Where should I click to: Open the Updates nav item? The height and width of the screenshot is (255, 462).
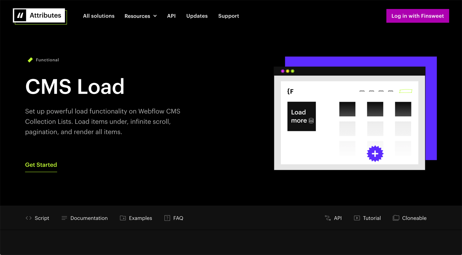click(x=197, y=16)
